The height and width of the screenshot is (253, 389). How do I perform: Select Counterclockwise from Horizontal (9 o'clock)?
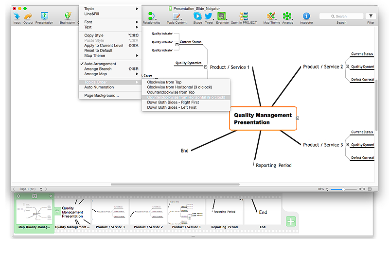pos(186,97)
